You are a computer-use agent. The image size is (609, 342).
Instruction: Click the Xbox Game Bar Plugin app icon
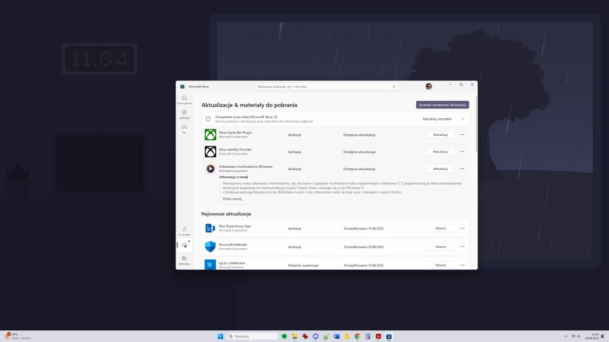point(211,134)
